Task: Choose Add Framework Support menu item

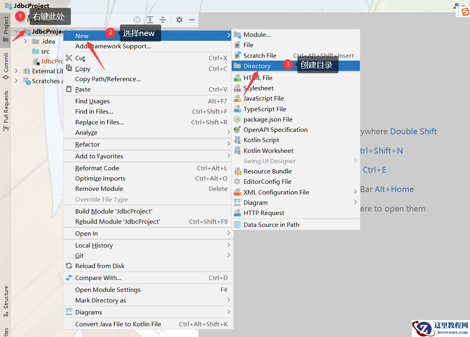Action: pos(148,46)
